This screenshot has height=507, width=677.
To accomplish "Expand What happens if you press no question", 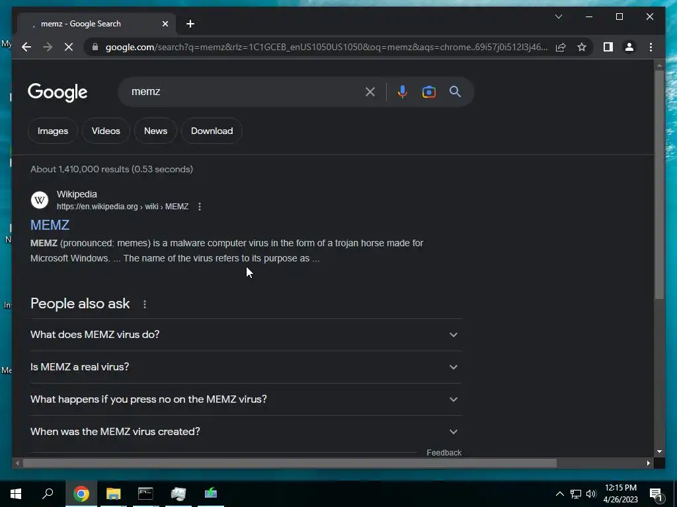I will [x=246, y=399].
